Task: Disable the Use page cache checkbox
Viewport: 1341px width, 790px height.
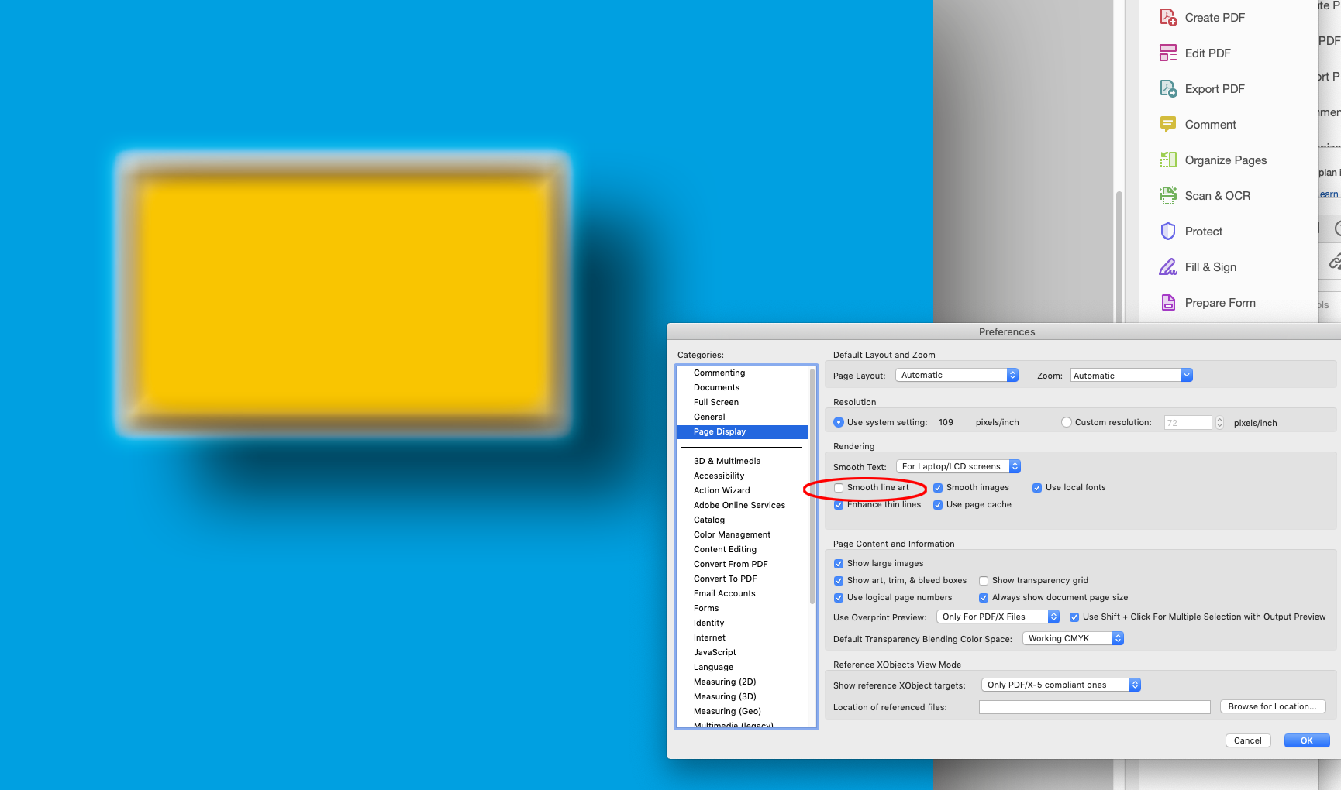Action: (x=937, y=504)
